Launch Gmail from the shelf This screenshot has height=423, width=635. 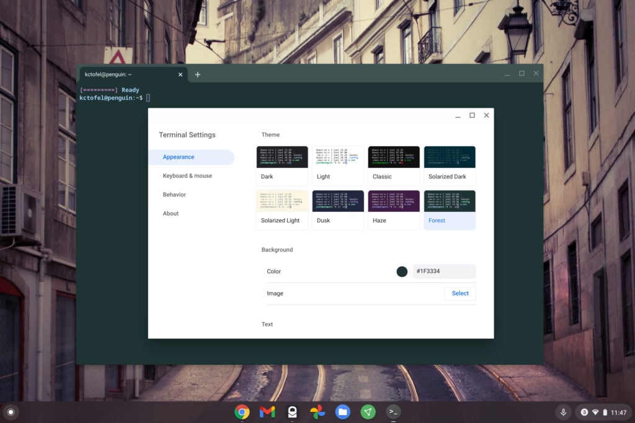[267, 412]
